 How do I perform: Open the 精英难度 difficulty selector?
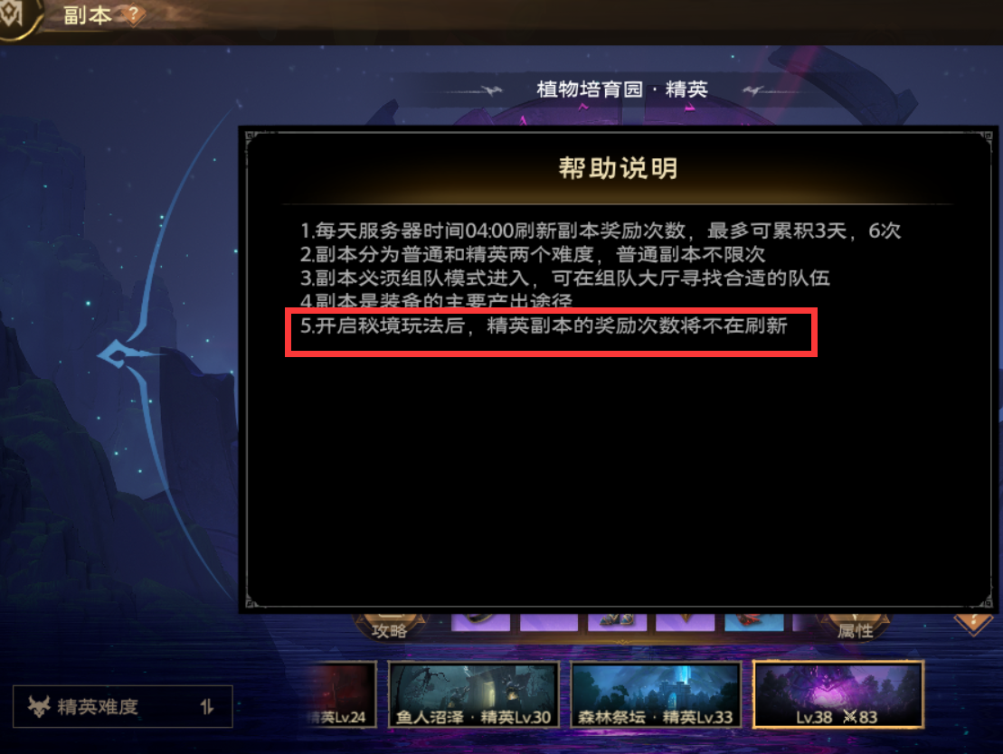point(122,707)
